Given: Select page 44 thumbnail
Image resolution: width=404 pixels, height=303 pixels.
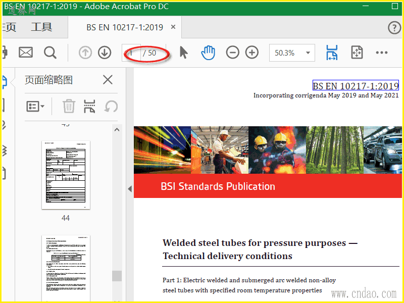Looking at the screenshot, I should [x=66, y=175].
